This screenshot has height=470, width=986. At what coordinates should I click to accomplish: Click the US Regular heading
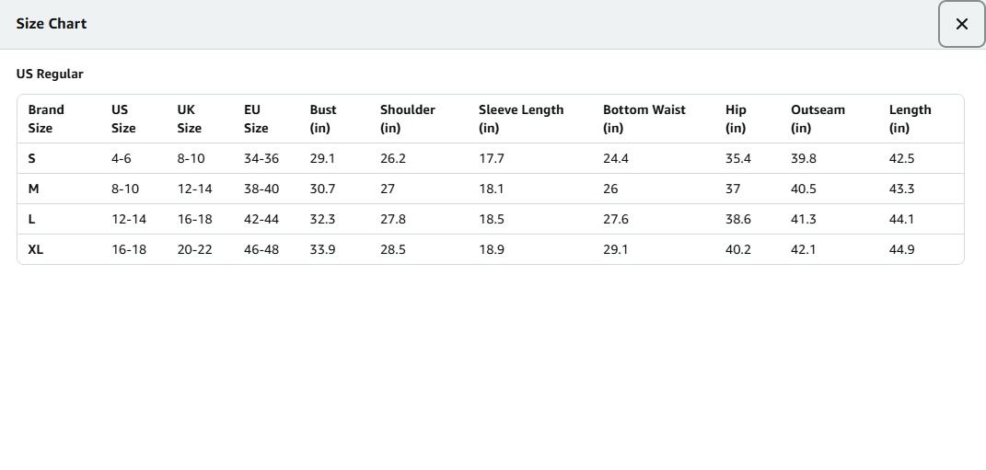click(50, 75)
